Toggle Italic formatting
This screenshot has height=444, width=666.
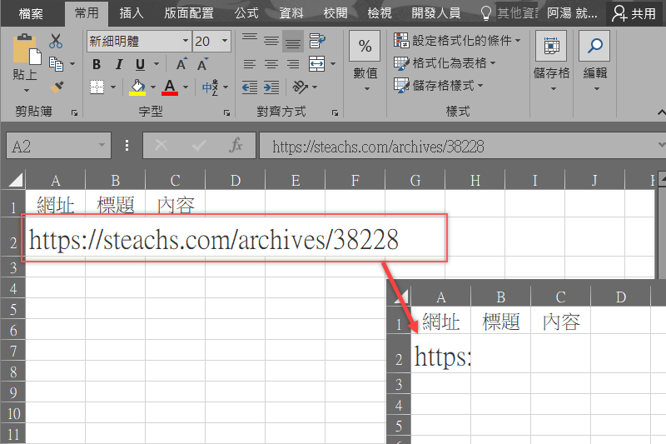coord(118,64)
